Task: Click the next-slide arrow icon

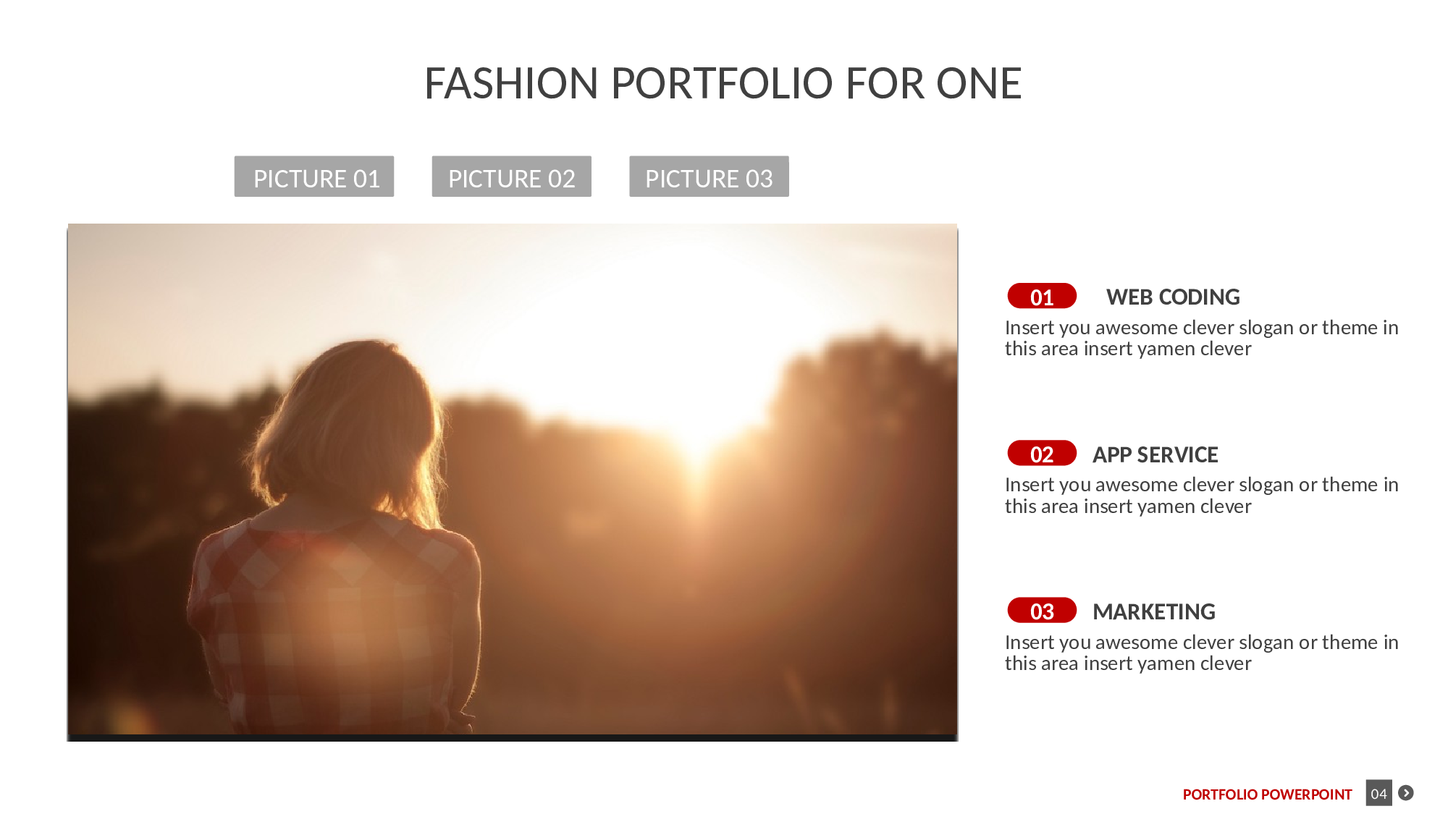Action: 1406,793
